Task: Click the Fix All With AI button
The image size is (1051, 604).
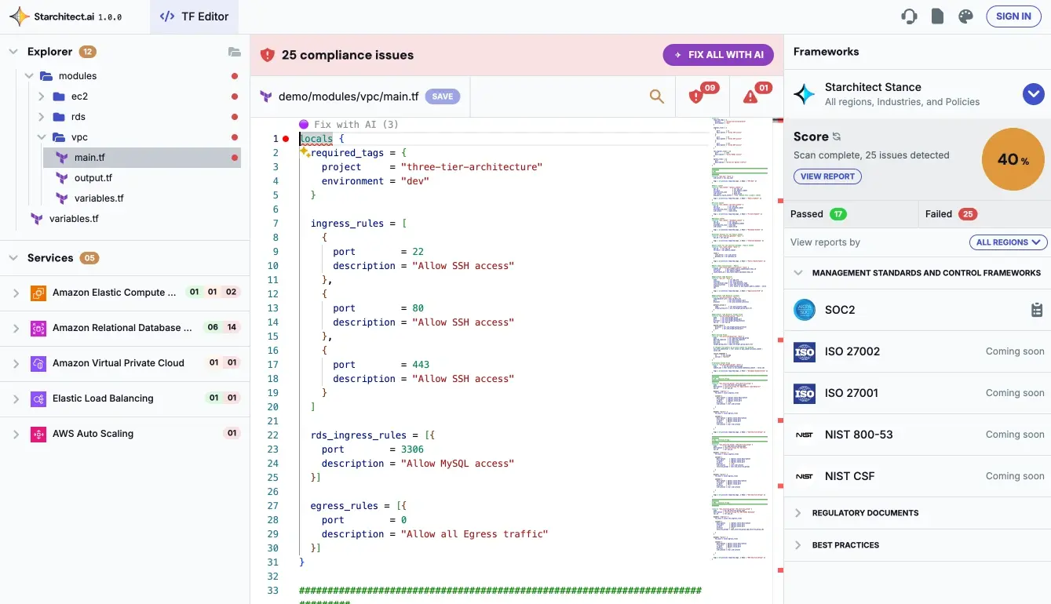Action: tap(717, 55)
